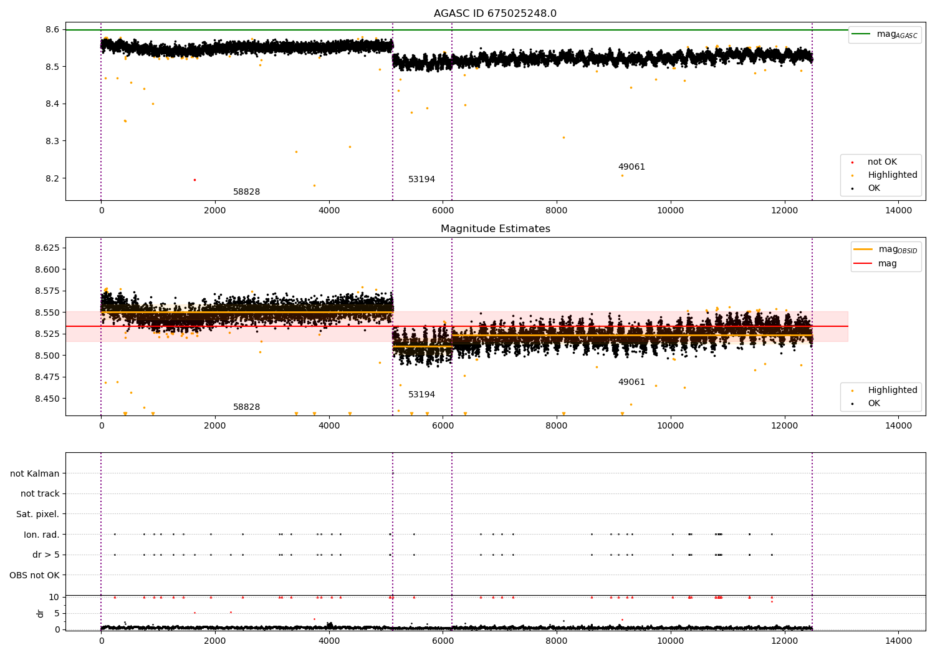
Task: Click the plot title AGASC ID 675025248.0
Action: coord(495,14)
